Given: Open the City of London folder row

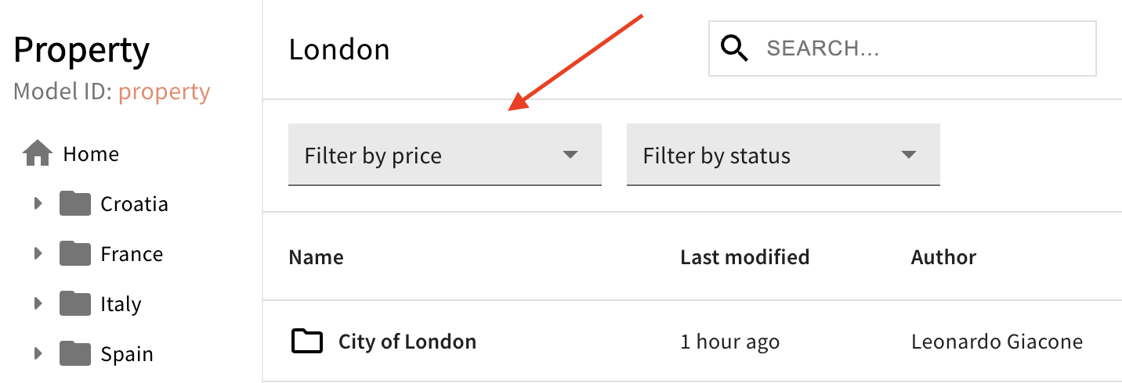Looking at the screenshot, I should pyautogui.click(x=407, y=342).
